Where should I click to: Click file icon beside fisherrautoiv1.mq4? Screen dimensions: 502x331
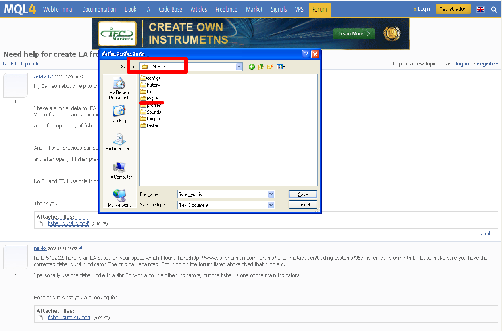click(40, 318)
